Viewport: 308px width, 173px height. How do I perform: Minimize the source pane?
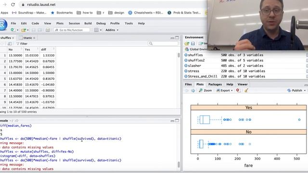pyautogui.click(x=172, y=38)
